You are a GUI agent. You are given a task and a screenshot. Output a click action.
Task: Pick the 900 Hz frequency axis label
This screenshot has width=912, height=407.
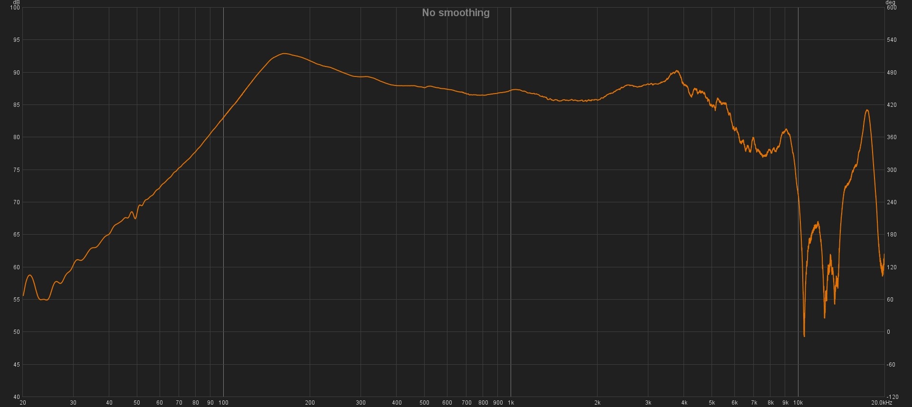tap(498, 403)
